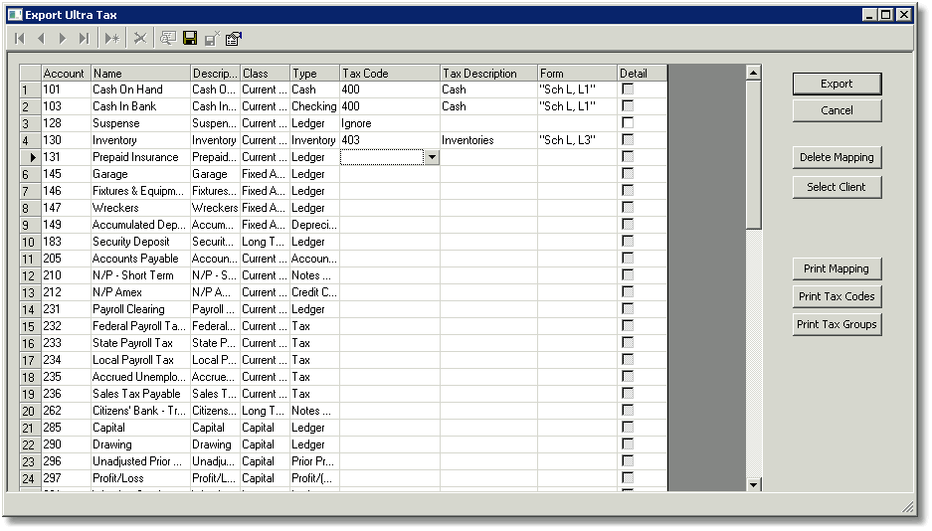This screenshot has height=531, width=932.
Task: Enable Detail checkbox for Garage account 145
Action: [628, 173]
